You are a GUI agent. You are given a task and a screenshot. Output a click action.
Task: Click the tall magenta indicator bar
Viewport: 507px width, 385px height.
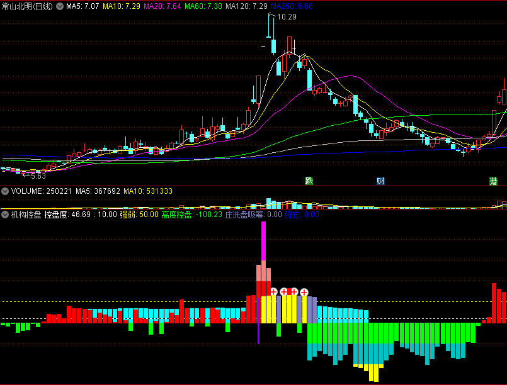[263, 241]
